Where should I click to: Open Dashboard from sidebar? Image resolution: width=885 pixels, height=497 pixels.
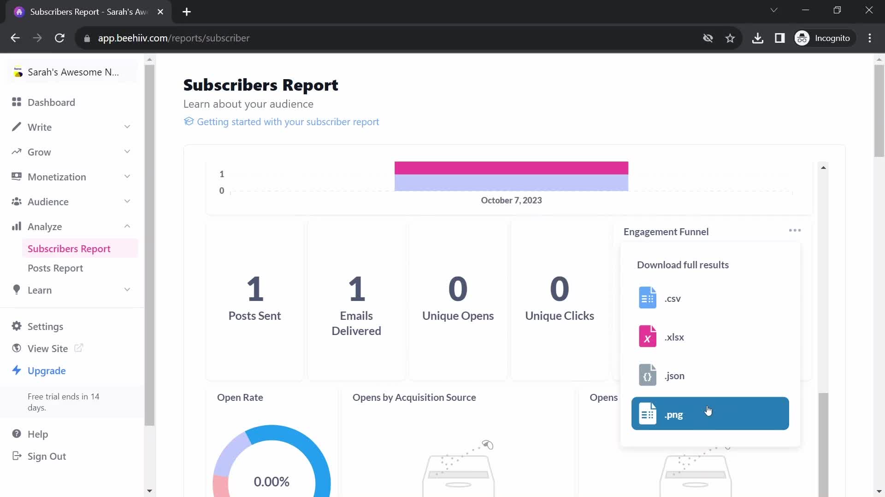pos(51,102)
